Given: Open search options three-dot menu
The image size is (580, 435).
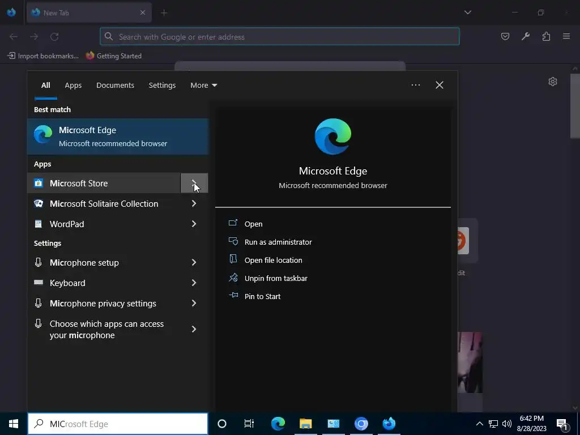Looking at the screenshot, I should [x=415, y=85].
